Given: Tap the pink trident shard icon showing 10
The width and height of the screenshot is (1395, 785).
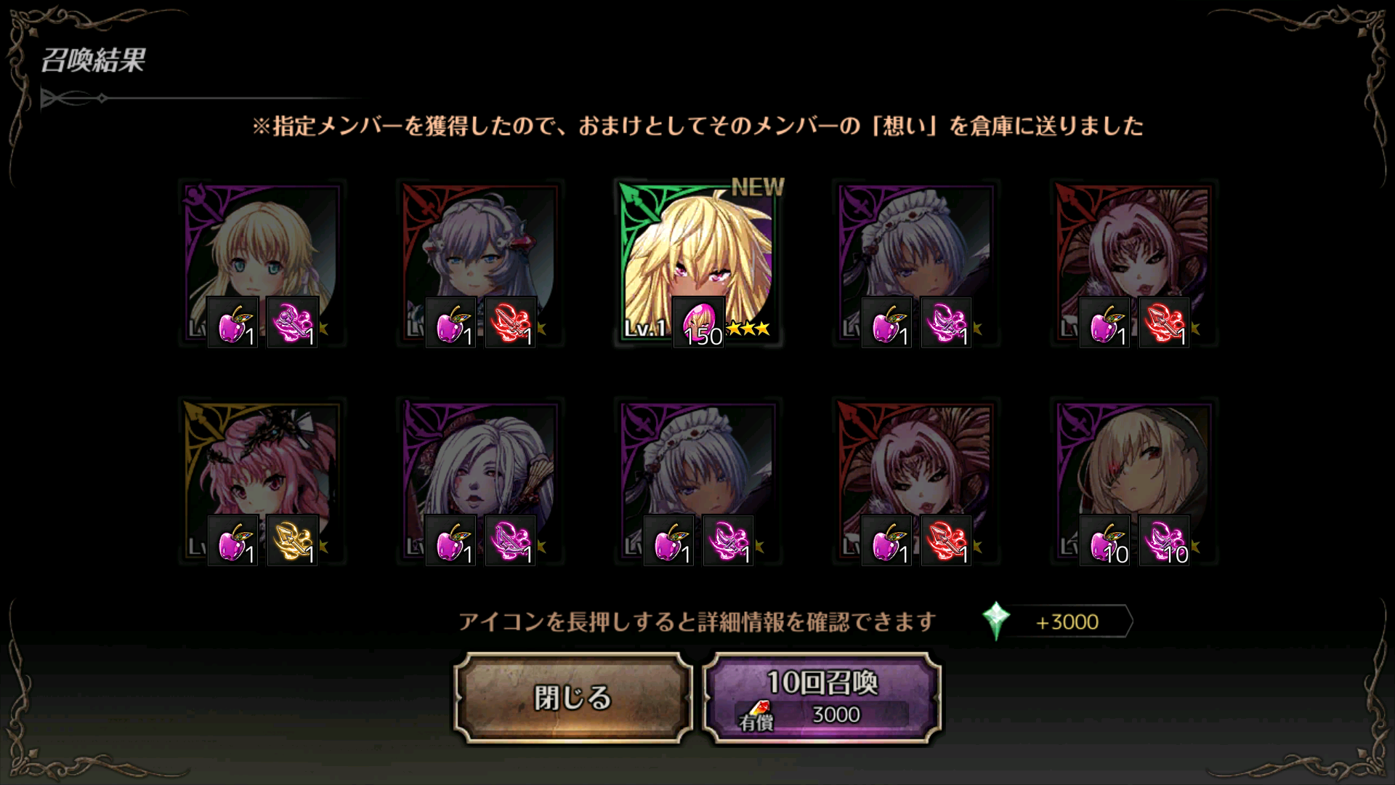Looking at the screenshot, I should coord(1165,540).
